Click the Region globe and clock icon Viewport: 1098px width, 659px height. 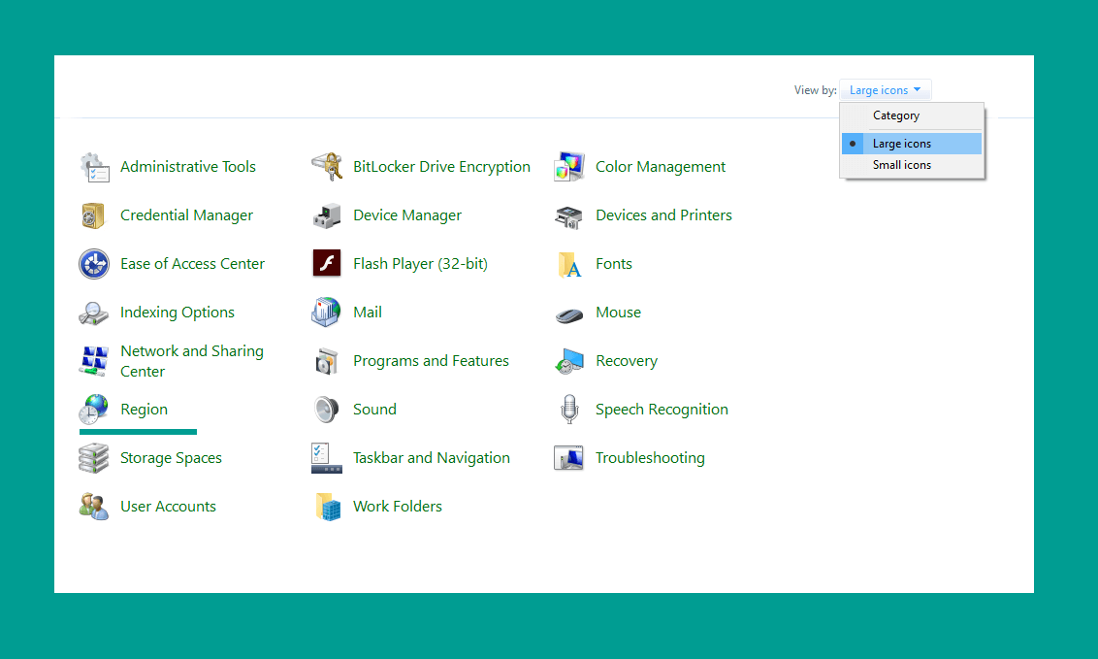click(x=94, y=409)
